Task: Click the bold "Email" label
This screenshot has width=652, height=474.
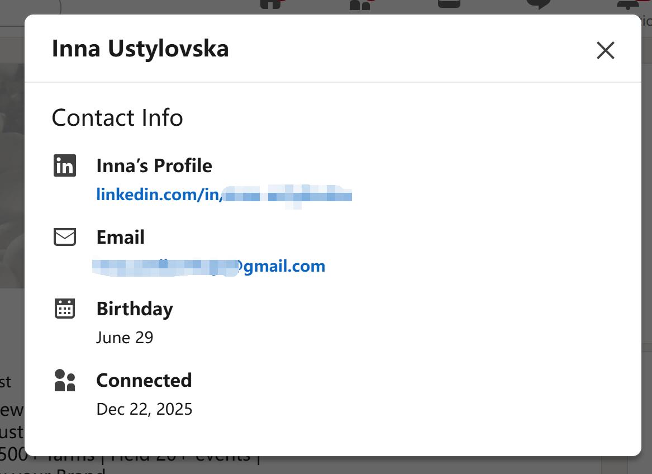Action: tap(120, 237)
